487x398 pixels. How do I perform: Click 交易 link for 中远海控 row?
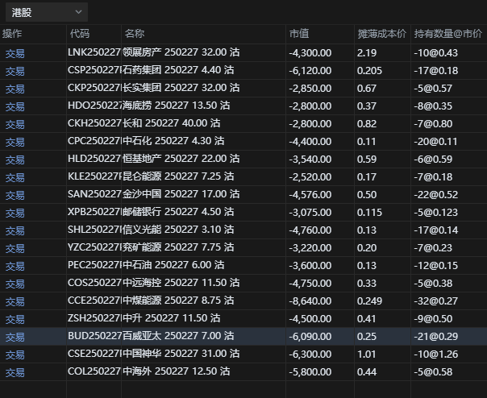(15, 284)
